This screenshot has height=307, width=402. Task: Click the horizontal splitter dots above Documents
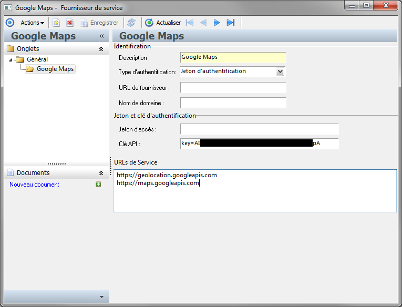point(57,163)
